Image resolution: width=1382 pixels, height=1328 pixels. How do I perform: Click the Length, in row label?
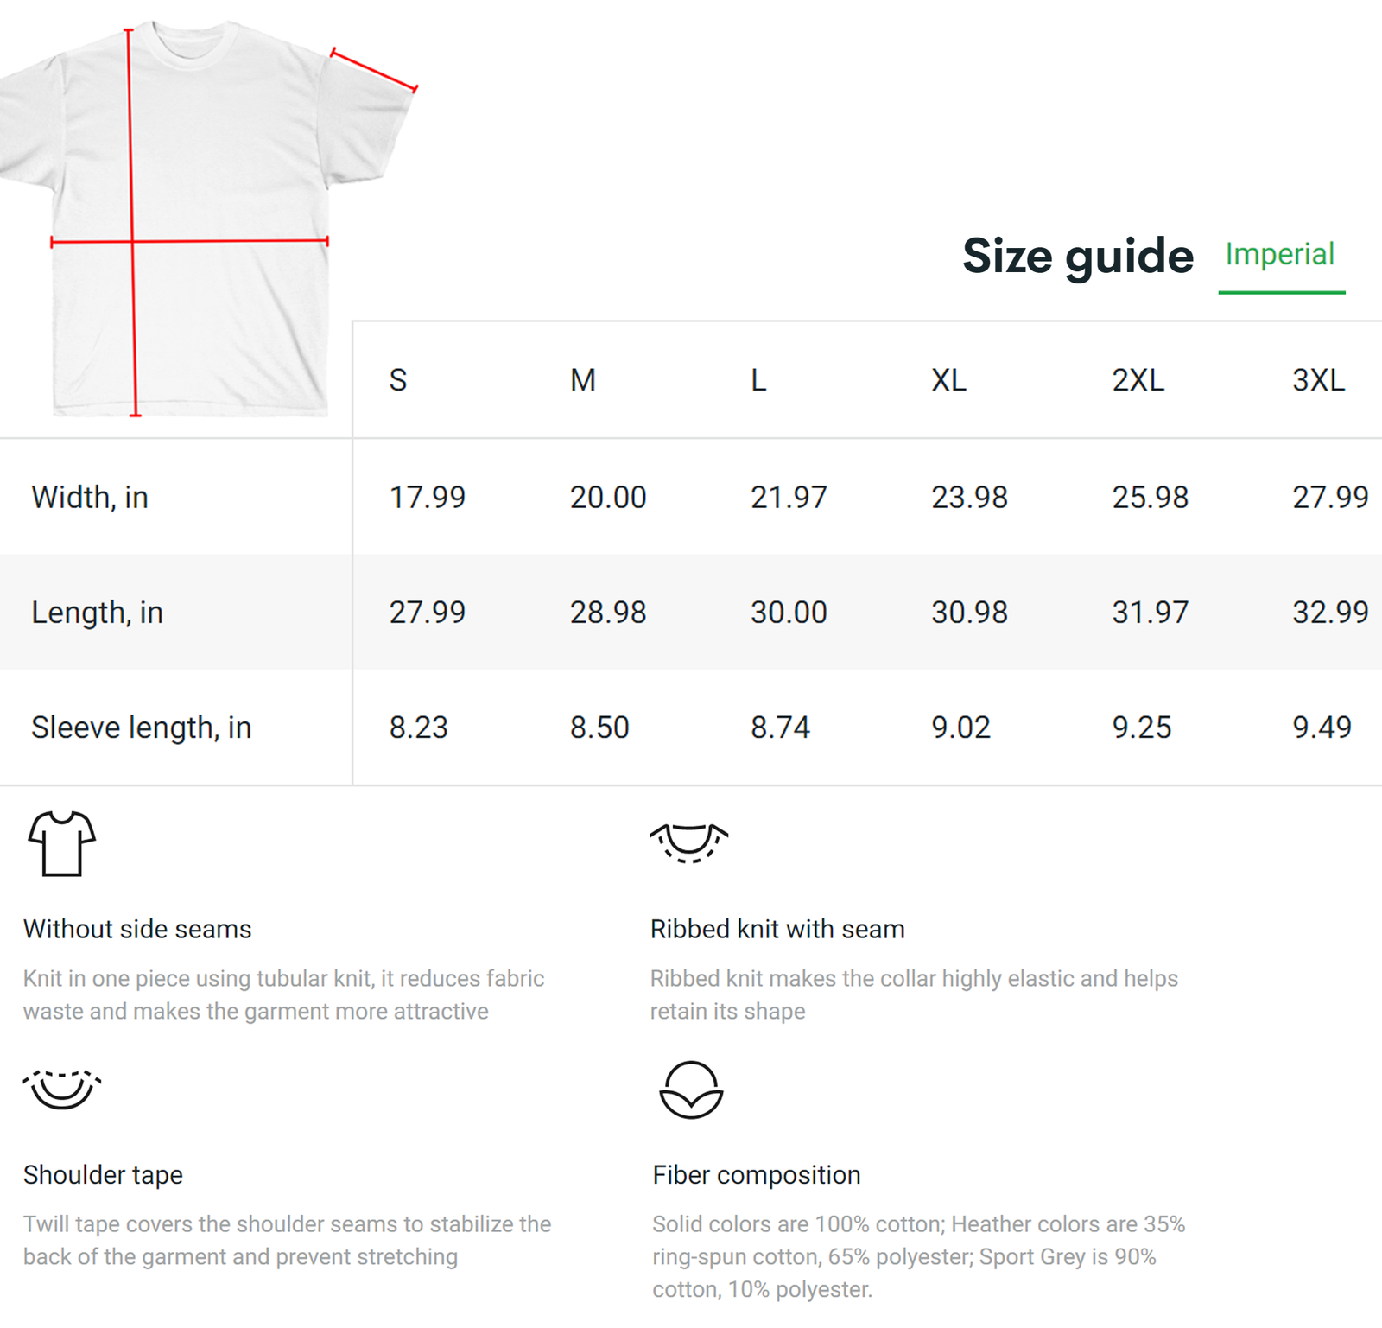click(x=97, y=613)
